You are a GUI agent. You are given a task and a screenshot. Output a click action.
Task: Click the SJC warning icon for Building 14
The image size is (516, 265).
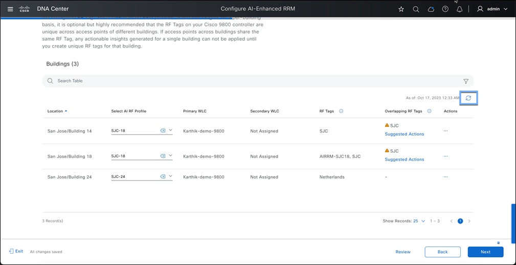pos(387,125)
